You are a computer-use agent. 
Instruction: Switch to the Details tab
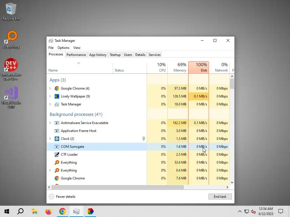[140, 55]
